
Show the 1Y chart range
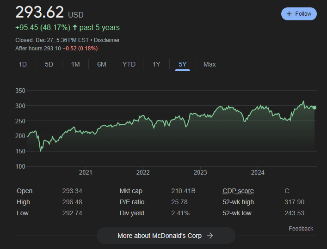tap(156, 64)
